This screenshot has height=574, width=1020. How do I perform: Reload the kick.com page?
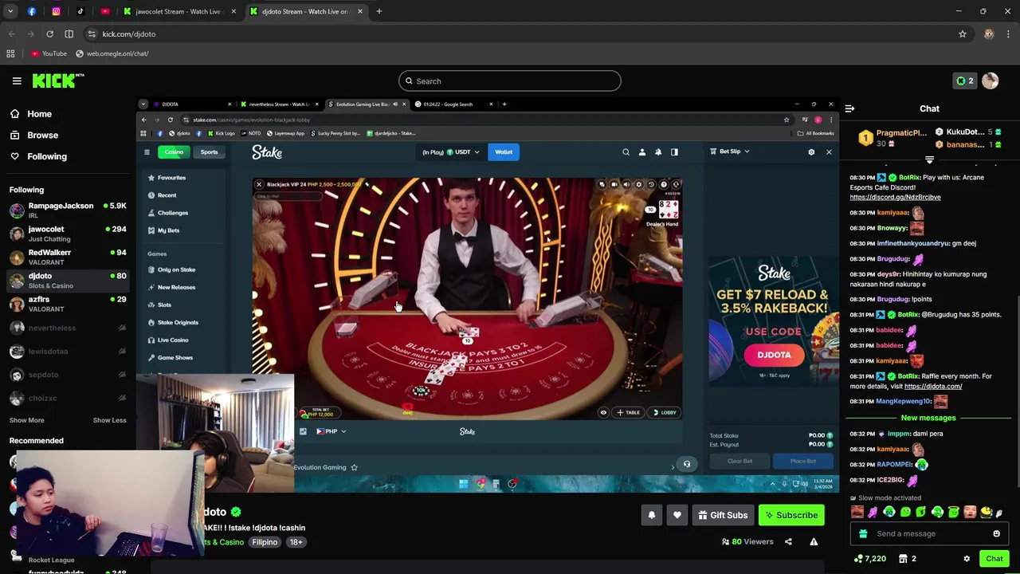(x=49, y=34)
